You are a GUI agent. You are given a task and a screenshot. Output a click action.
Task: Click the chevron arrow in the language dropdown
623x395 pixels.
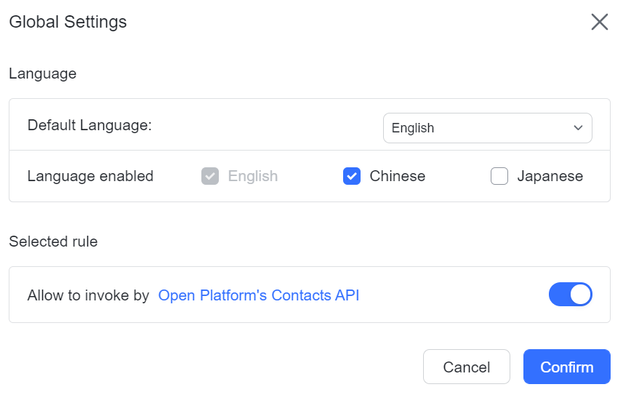[x=579, y=128]
